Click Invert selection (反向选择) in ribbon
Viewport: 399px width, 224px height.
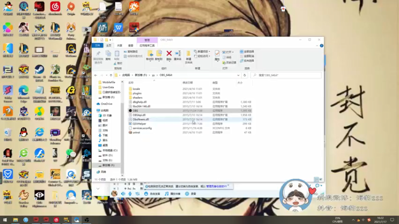point(247,61)
